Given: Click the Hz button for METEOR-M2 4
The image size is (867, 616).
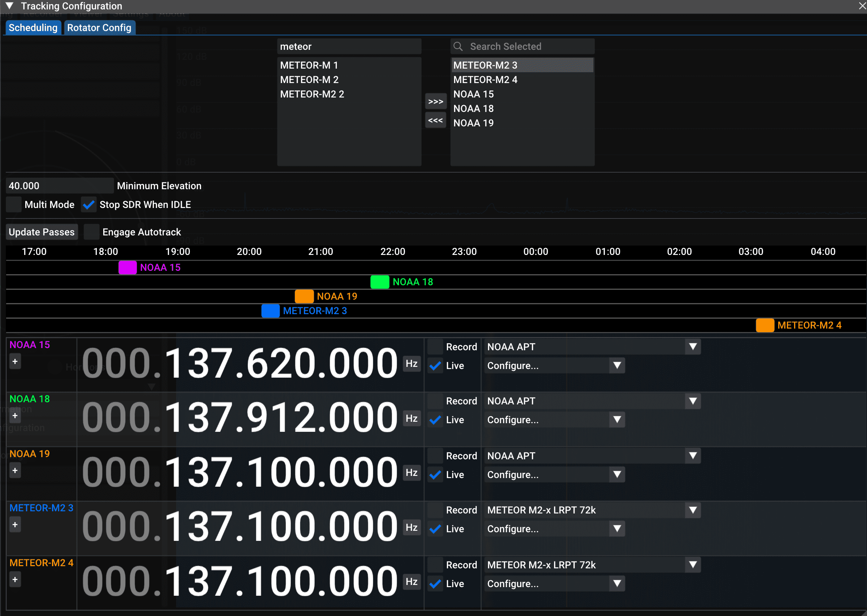Looking at the screenshot, I should click(x=412, y=582).
